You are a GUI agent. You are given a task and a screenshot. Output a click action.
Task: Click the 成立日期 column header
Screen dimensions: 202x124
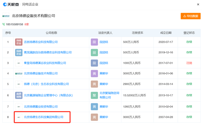[166, 33]
